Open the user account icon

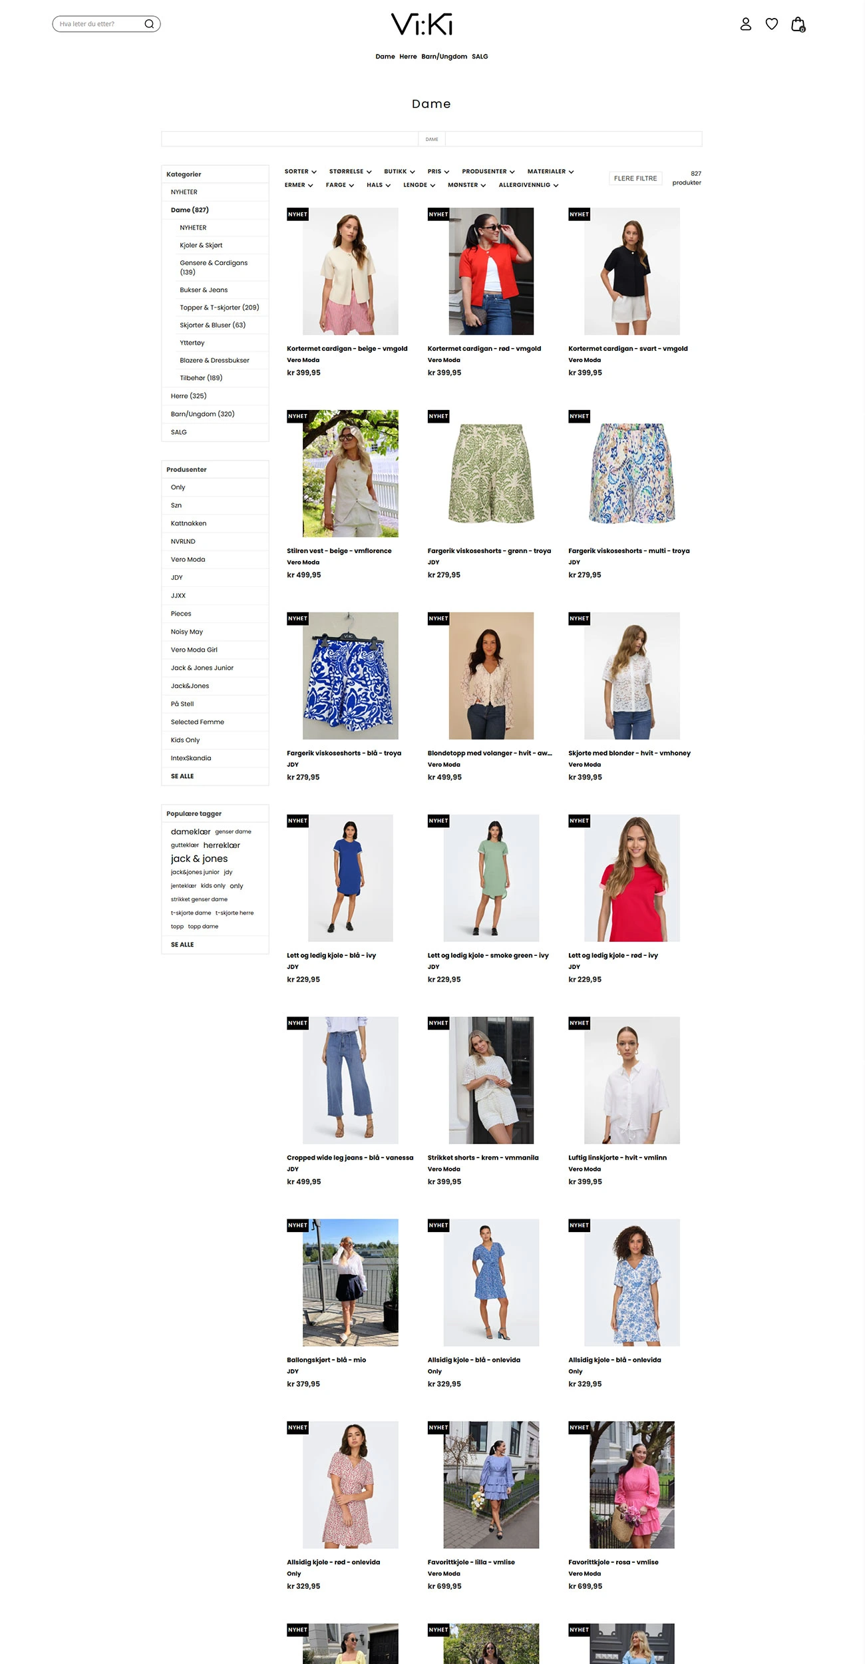coord(746,24)
